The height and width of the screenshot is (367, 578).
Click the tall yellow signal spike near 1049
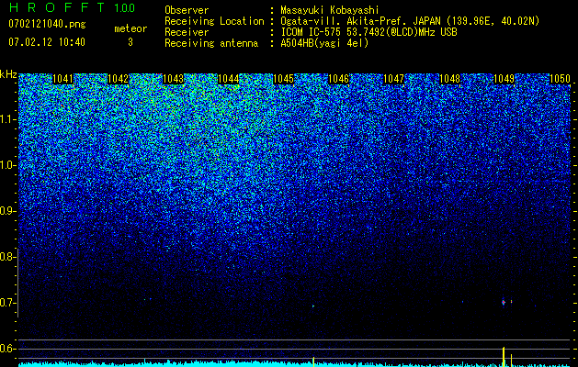tap(504, 357)
